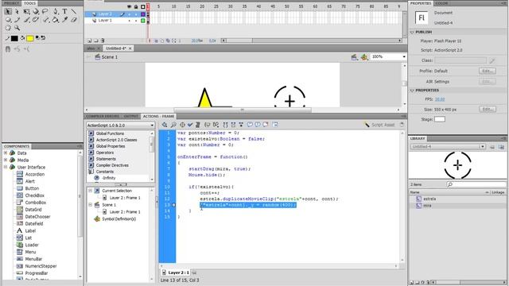The width and height of the screenshot is (509, 286).
Task: Collapse the Publish section
Action: 412,33
